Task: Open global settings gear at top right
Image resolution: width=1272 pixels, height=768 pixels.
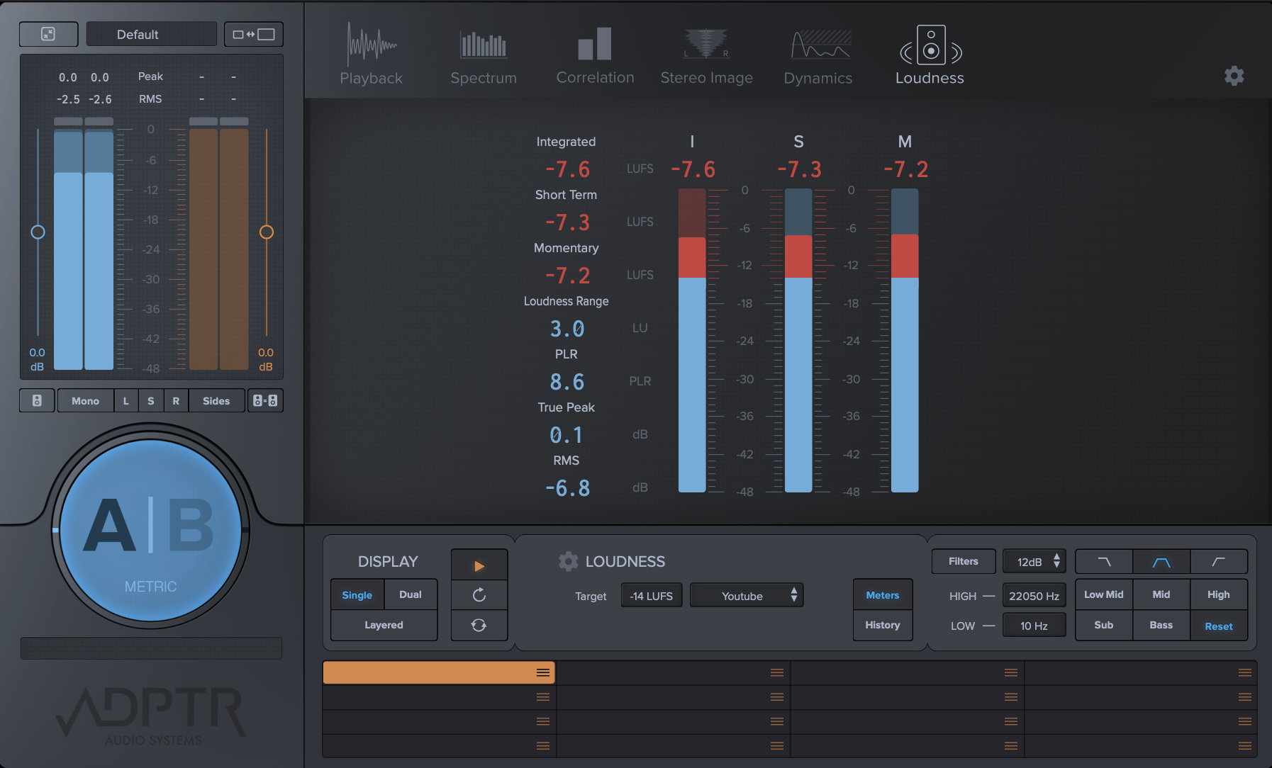Action: [1234, 76]
